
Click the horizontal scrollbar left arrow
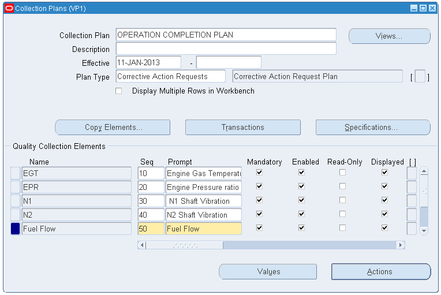[142, 245]
